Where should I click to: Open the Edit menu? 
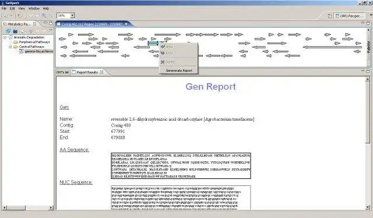point(12,8)
